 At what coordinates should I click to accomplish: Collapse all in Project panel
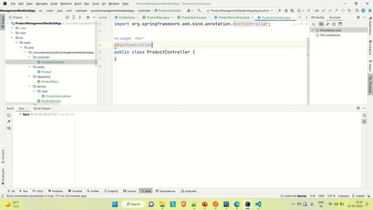[x=80, y=17]
